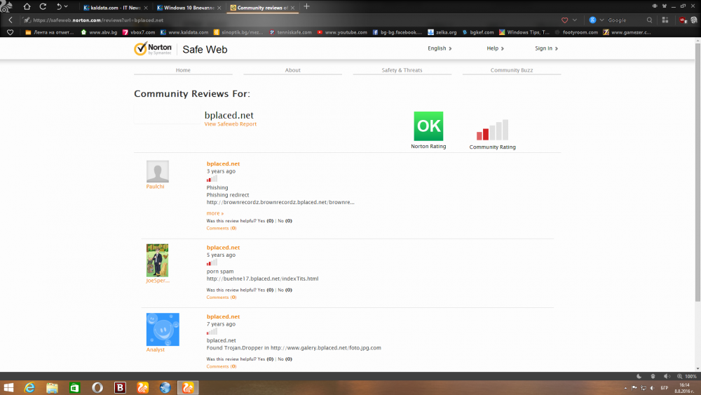Expand the undo history dropdown arrow
This screenshot has height=395, width=701.
(66, 7)
